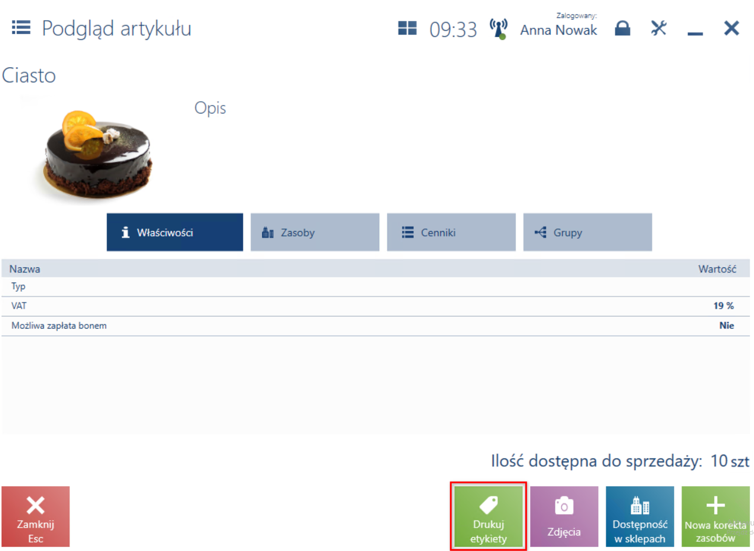Open settings via crossed tools icon

pos(659,29)
